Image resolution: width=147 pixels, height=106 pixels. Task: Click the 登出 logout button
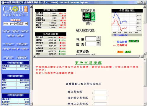pyautogui.click(x=6, y=49)
